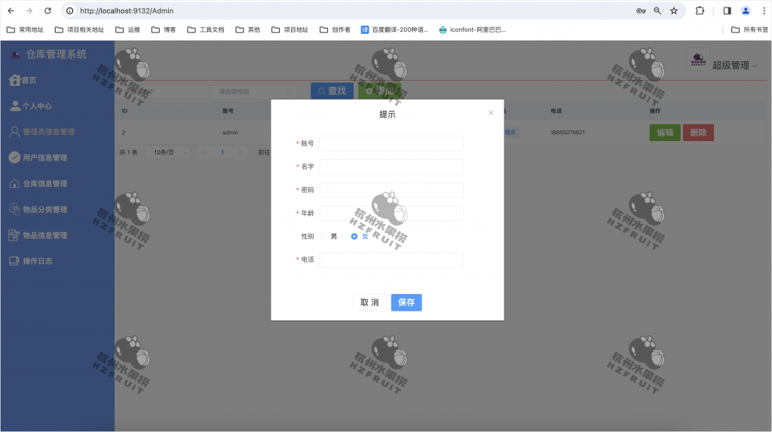Viewport: 772px width, 432px height.
Task: Bookmark this page with the star icon
Action: point(674,11)
